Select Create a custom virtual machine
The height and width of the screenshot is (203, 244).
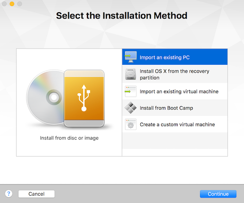pyautogui.click(x=175, y=124)
